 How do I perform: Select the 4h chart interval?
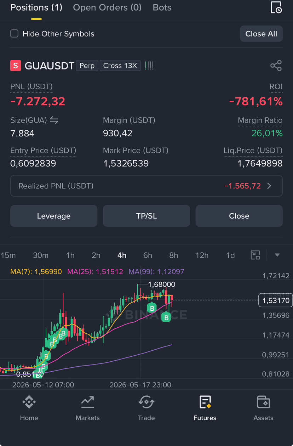(122, 255)
